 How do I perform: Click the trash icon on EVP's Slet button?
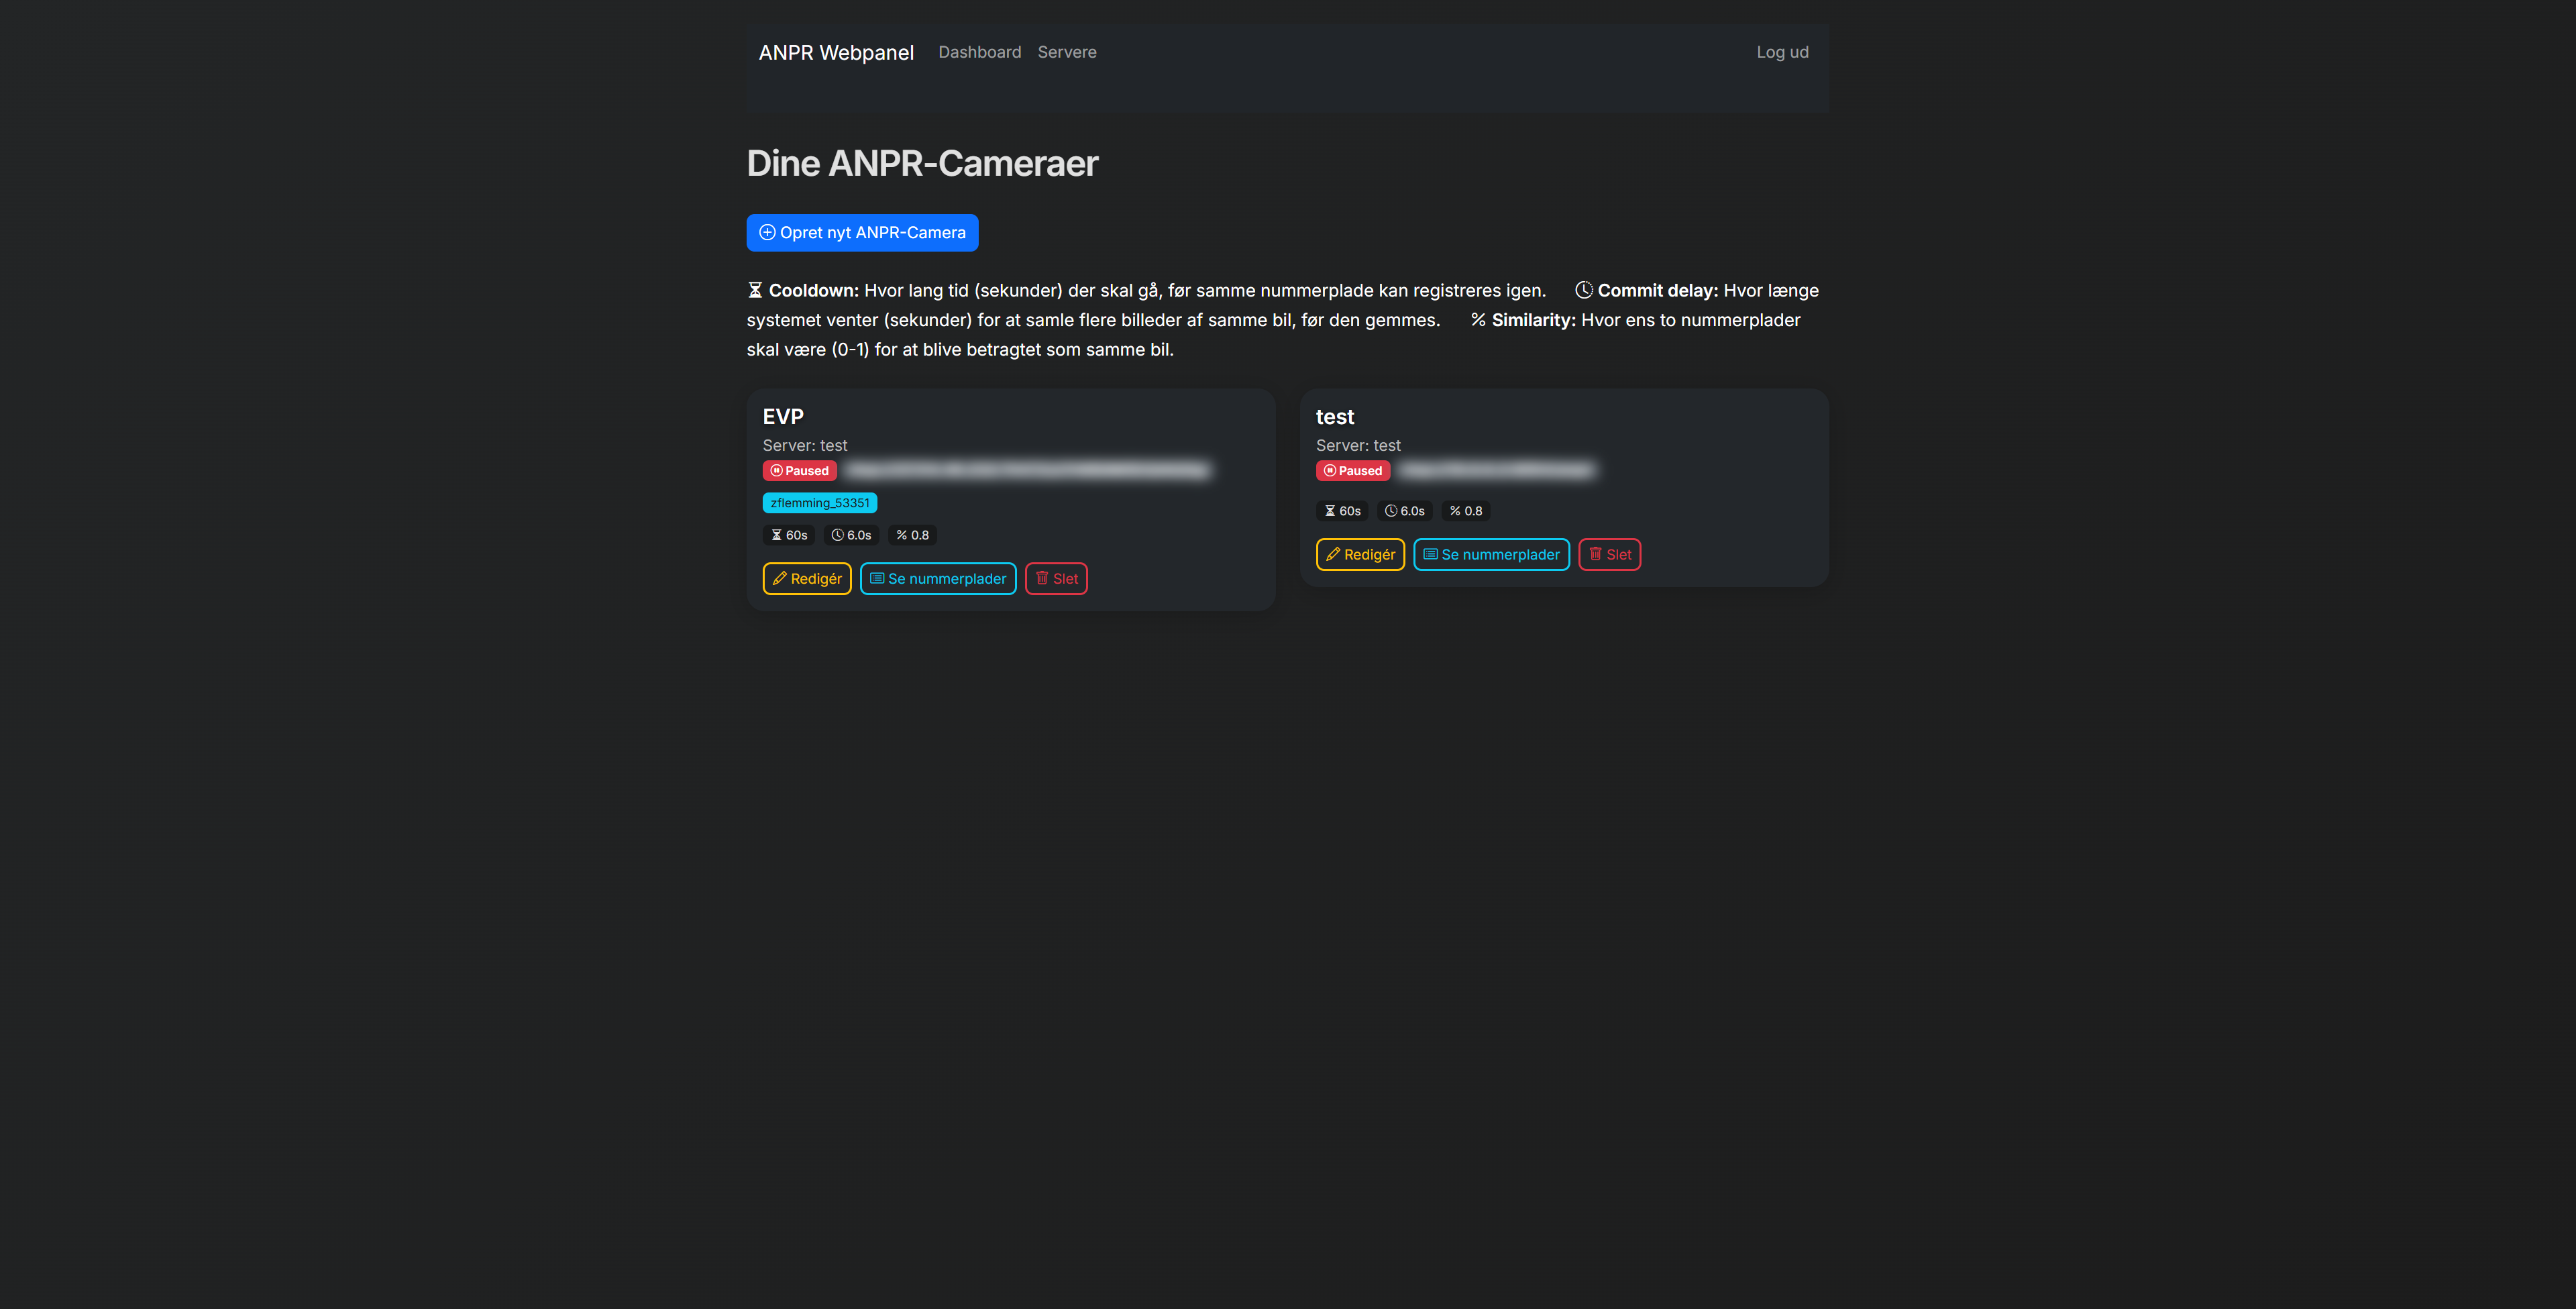pos(1042,578)
